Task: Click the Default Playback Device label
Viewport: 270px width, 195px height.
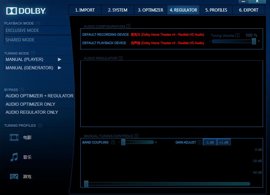Action: click(x=104, y=43)
